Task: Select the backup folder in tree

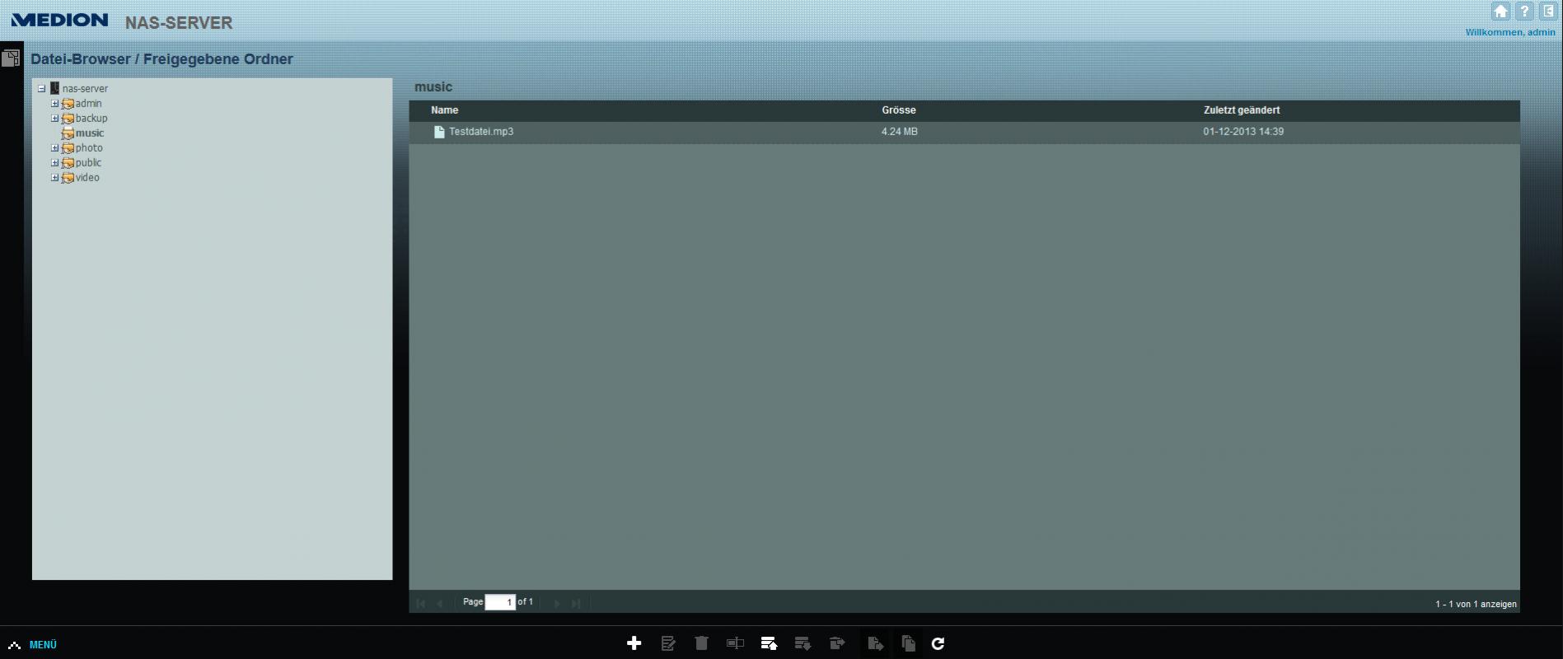Action: coord(91,119)
